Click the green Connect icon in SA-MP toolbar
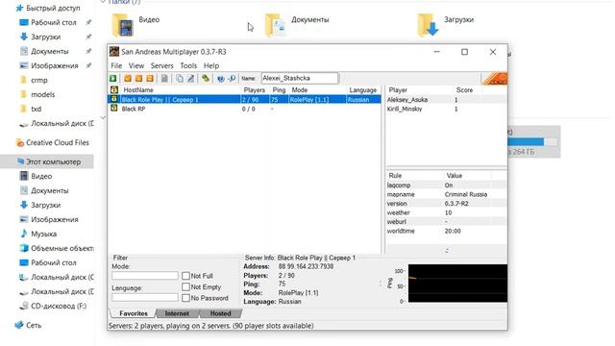Image resolution: width=615 pixels, height=346 pixels. (x=113, y=79)
